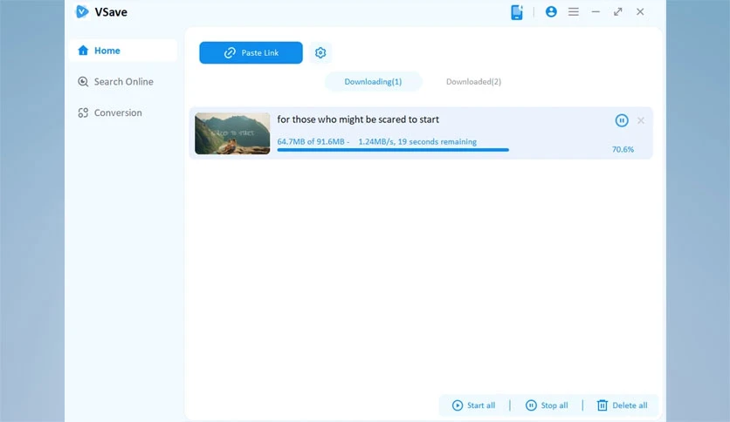This screenshot has width=730, height=422.
Task: Click the 70.6% progress percentage
Action: coord(623,149)
